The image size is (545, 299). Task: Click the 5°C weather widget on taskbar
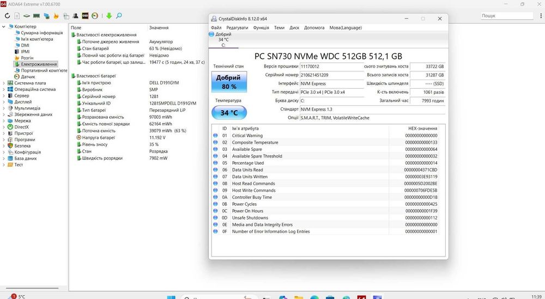pyautogui.click(x=17, y=296)
